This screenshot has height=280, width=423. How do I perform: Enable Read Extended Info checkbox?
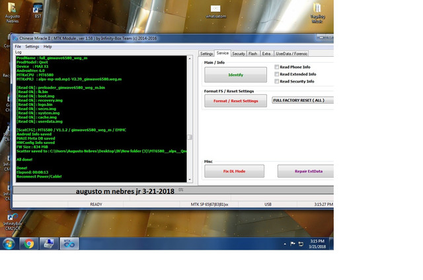point(276,74)
